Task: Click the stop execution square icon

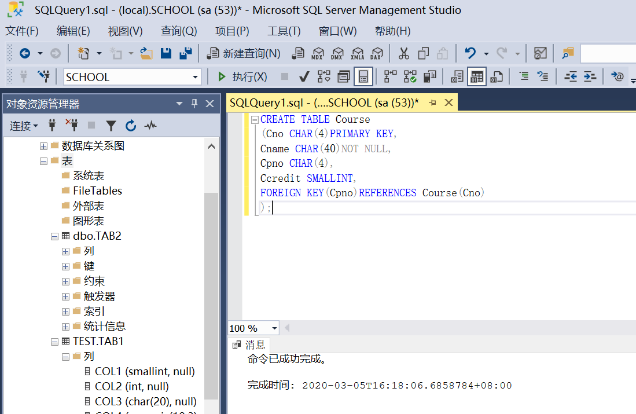Action: [x=285, y=76]
